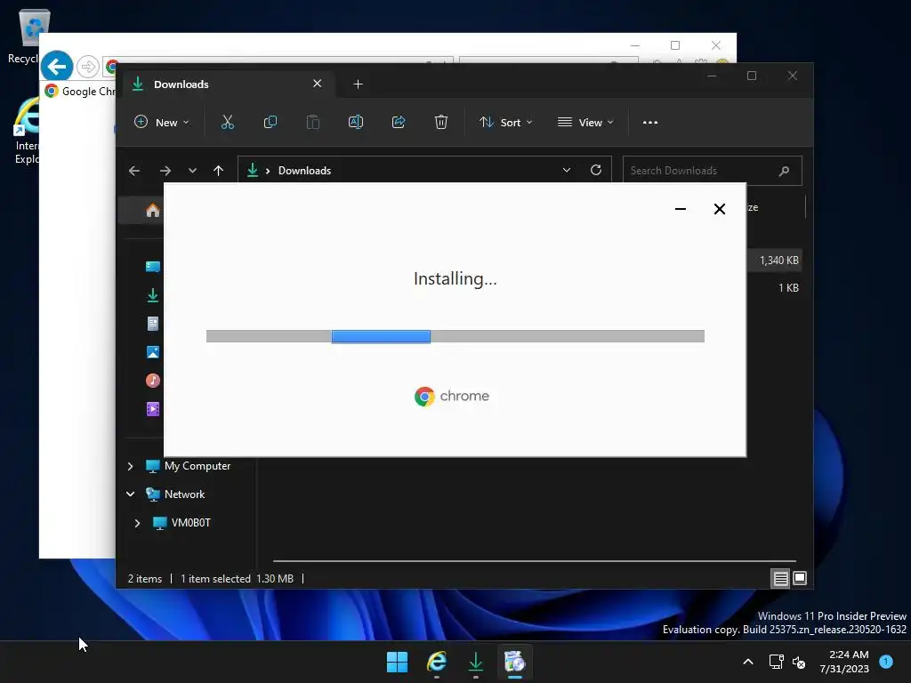Click the Delete trash icon in toolbar
The height and width of the screenshot is (683, 911).
[x=441, y=122]
